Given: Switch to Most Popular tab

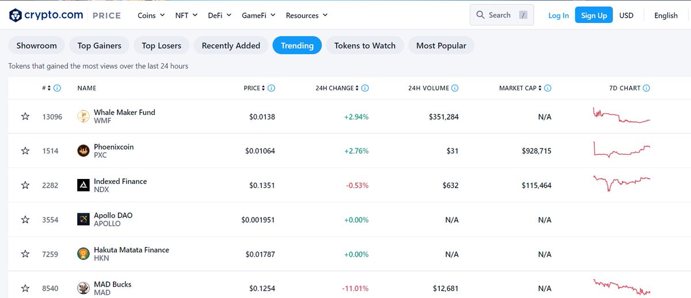Looking at the screenshot, I should click(x=441, y=45).
